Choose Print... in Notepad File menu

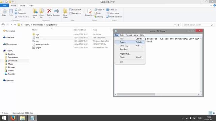(130, 57)
